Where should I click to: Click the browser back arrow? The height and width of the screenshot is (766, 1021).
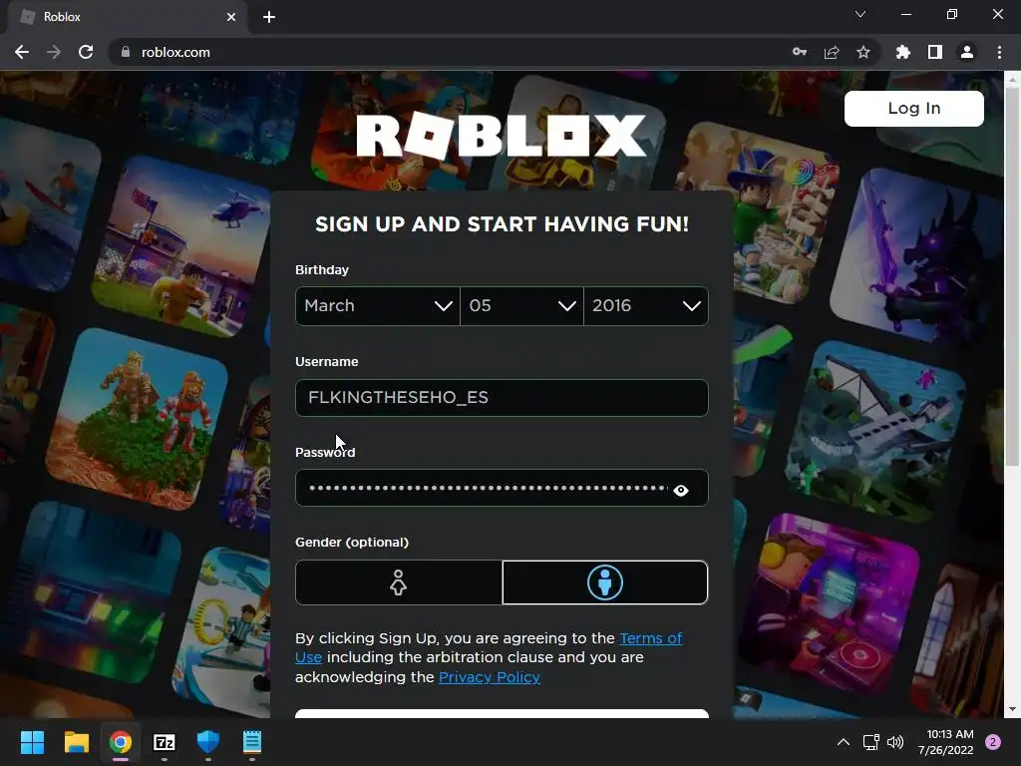click(22, 52)
